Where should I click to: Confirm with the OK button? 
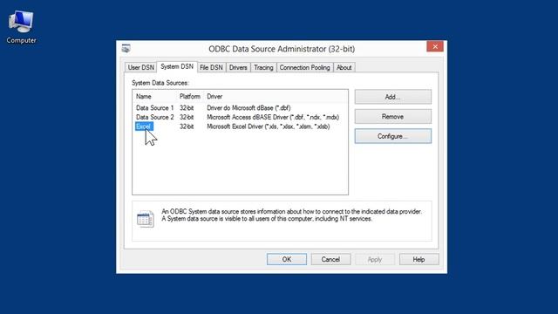coord(287,260)
